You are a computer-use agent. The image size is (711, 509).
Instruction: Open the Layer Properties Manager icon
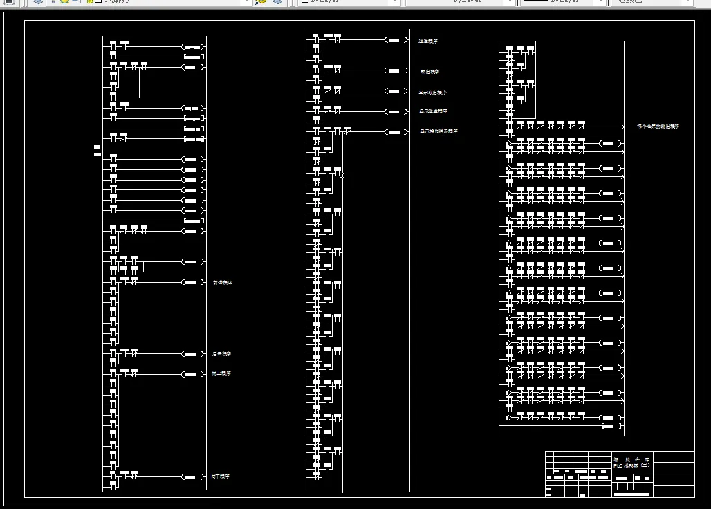tap(37, 1)
